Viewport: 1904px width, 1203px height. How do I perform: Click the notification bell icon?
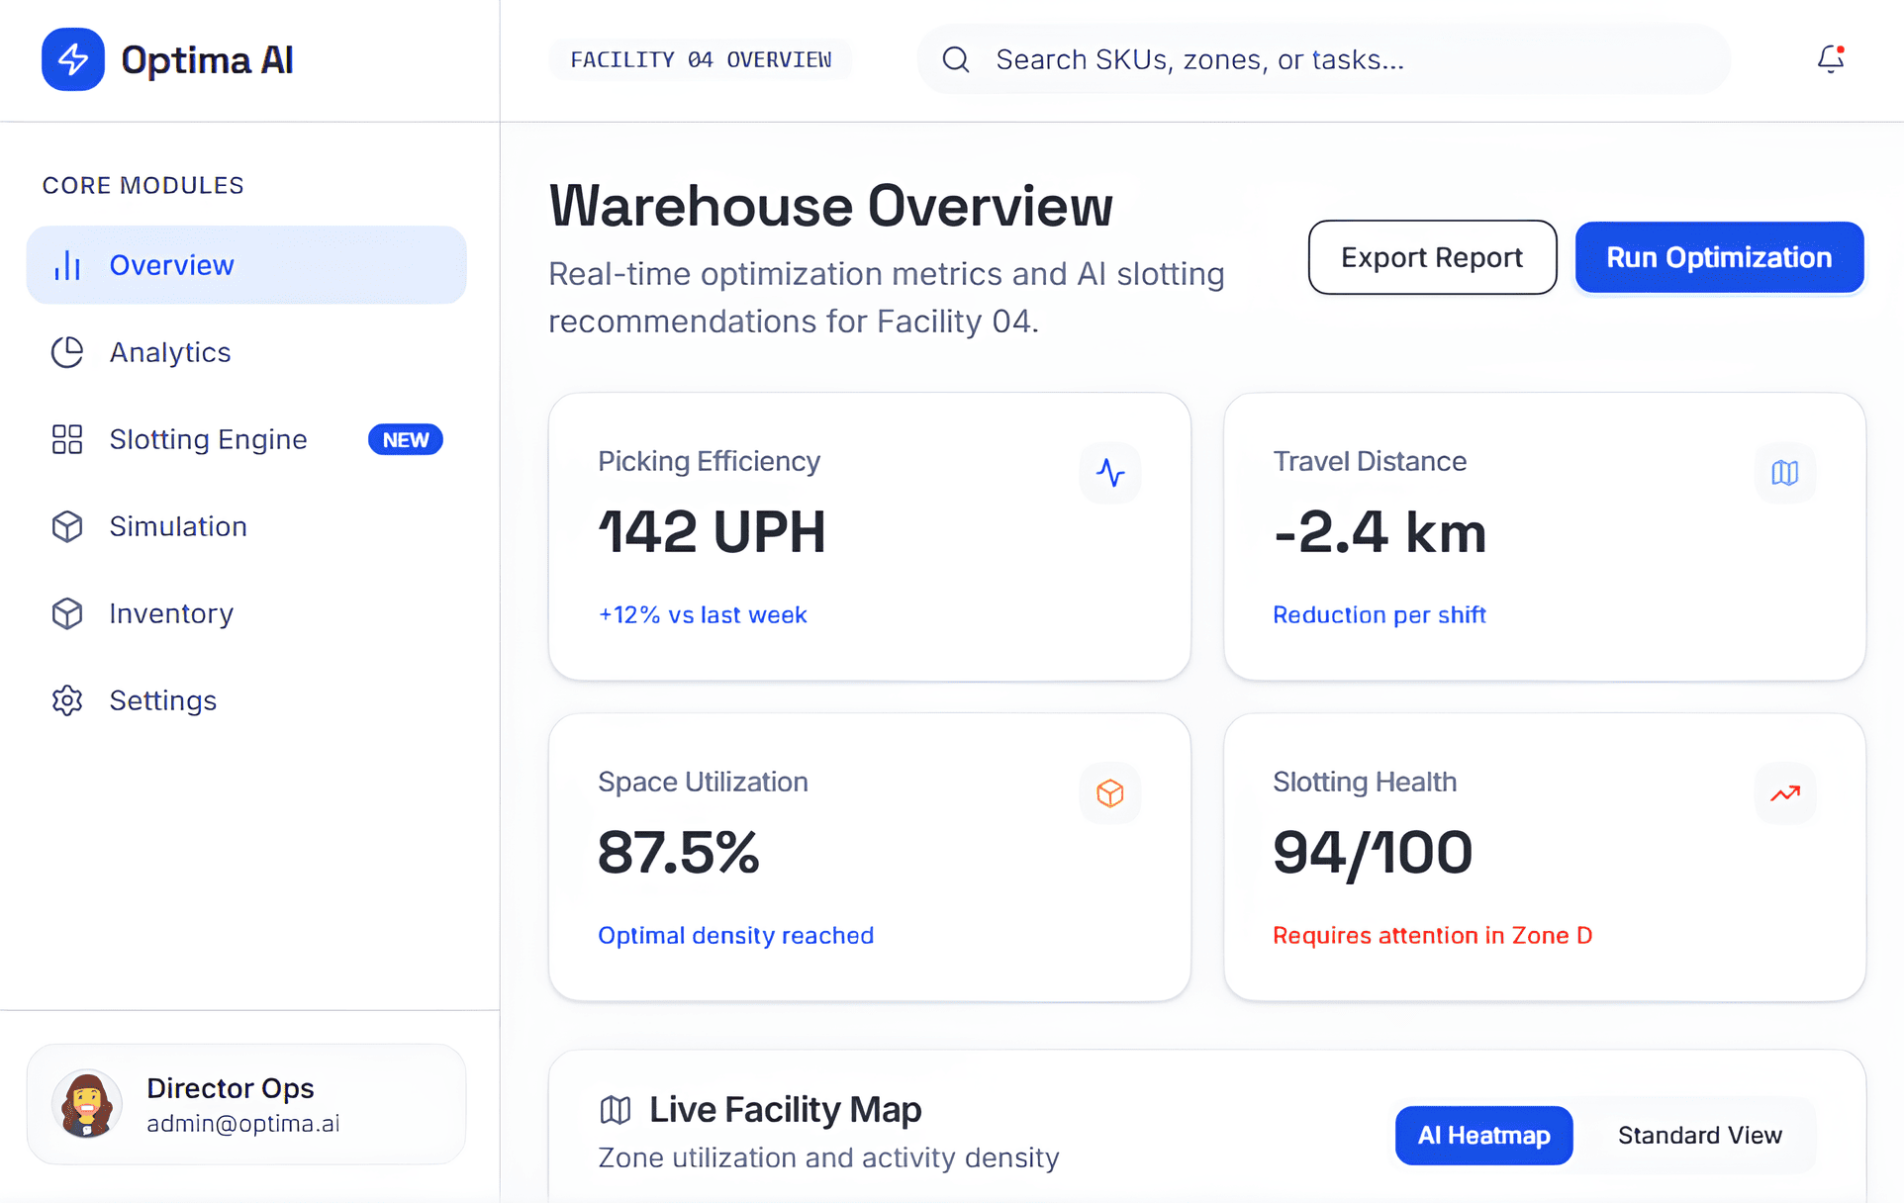1830,59
